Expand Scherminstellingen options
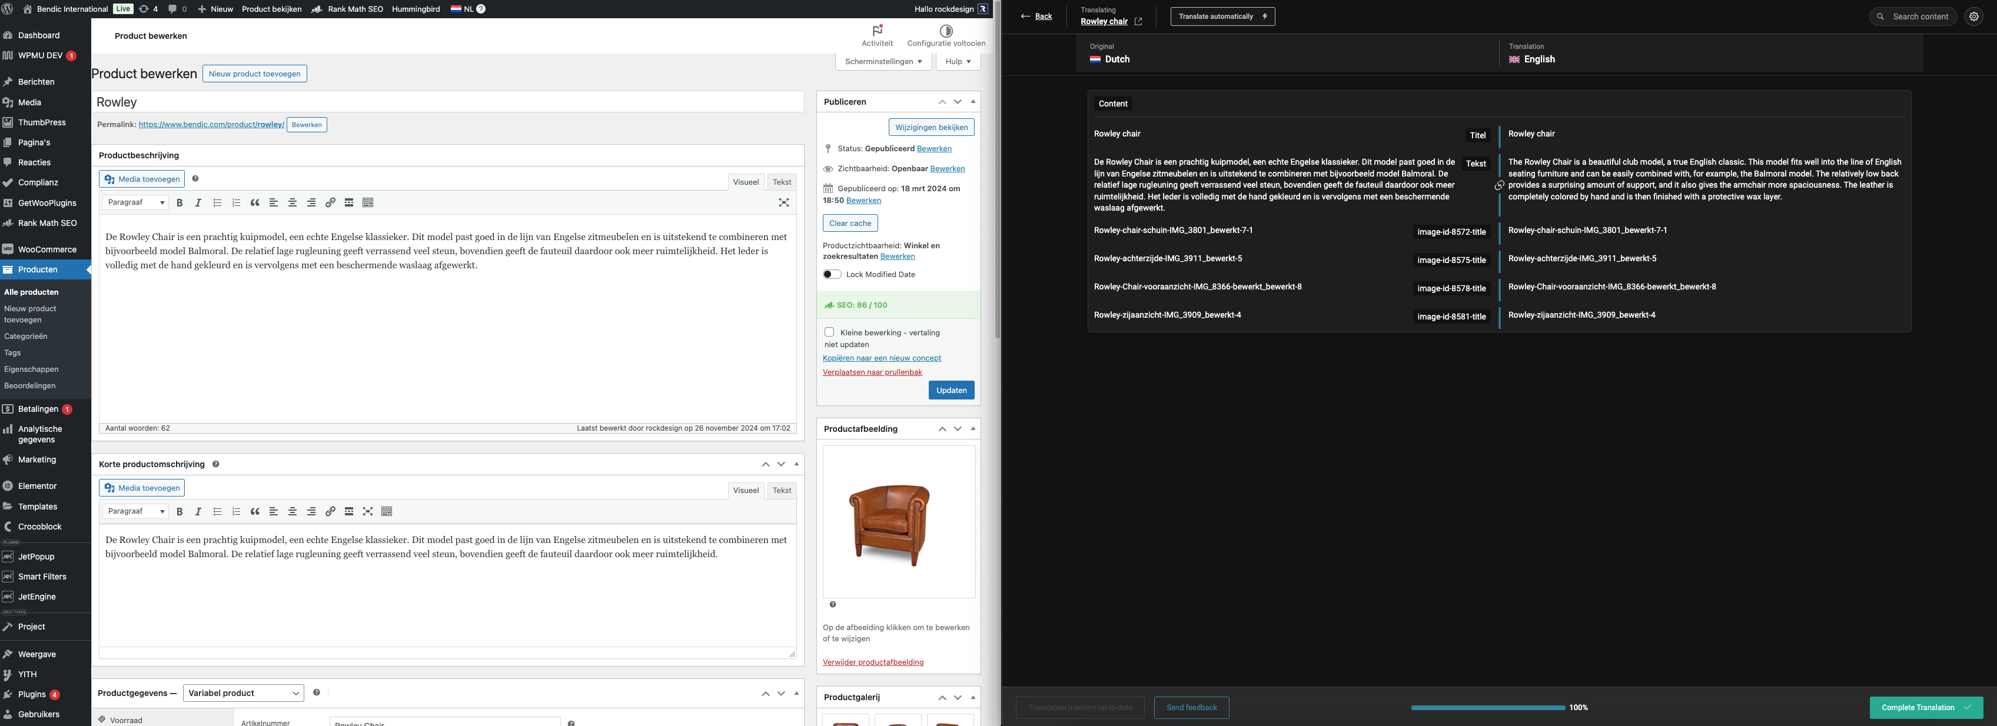1997x726 pixels. pyautogui.click(x=883, y=61)
